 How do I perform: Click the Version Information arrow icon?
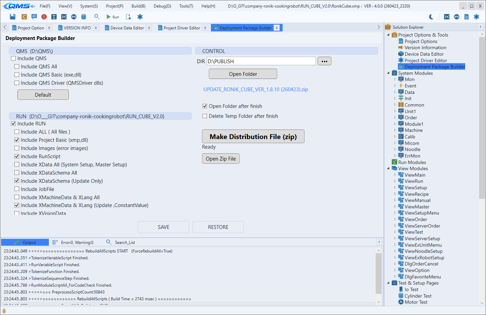401,47
